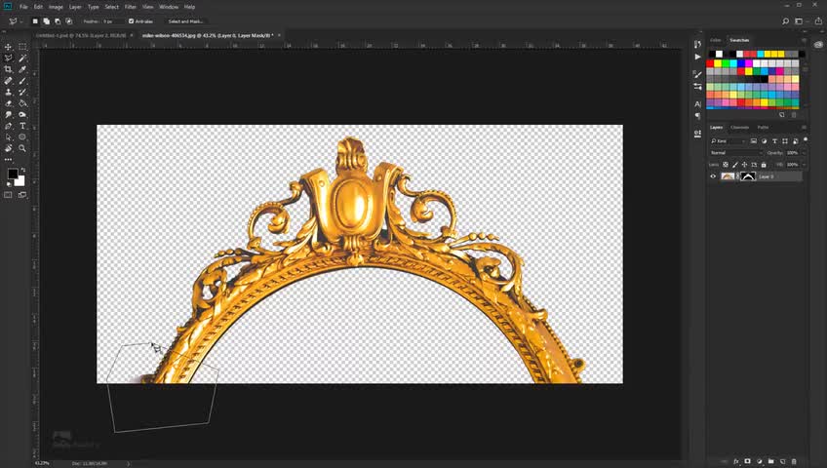Open the Layers panel options menu
Image resolution: width=827 pixels, height=468 pixels.
[804, 127]
